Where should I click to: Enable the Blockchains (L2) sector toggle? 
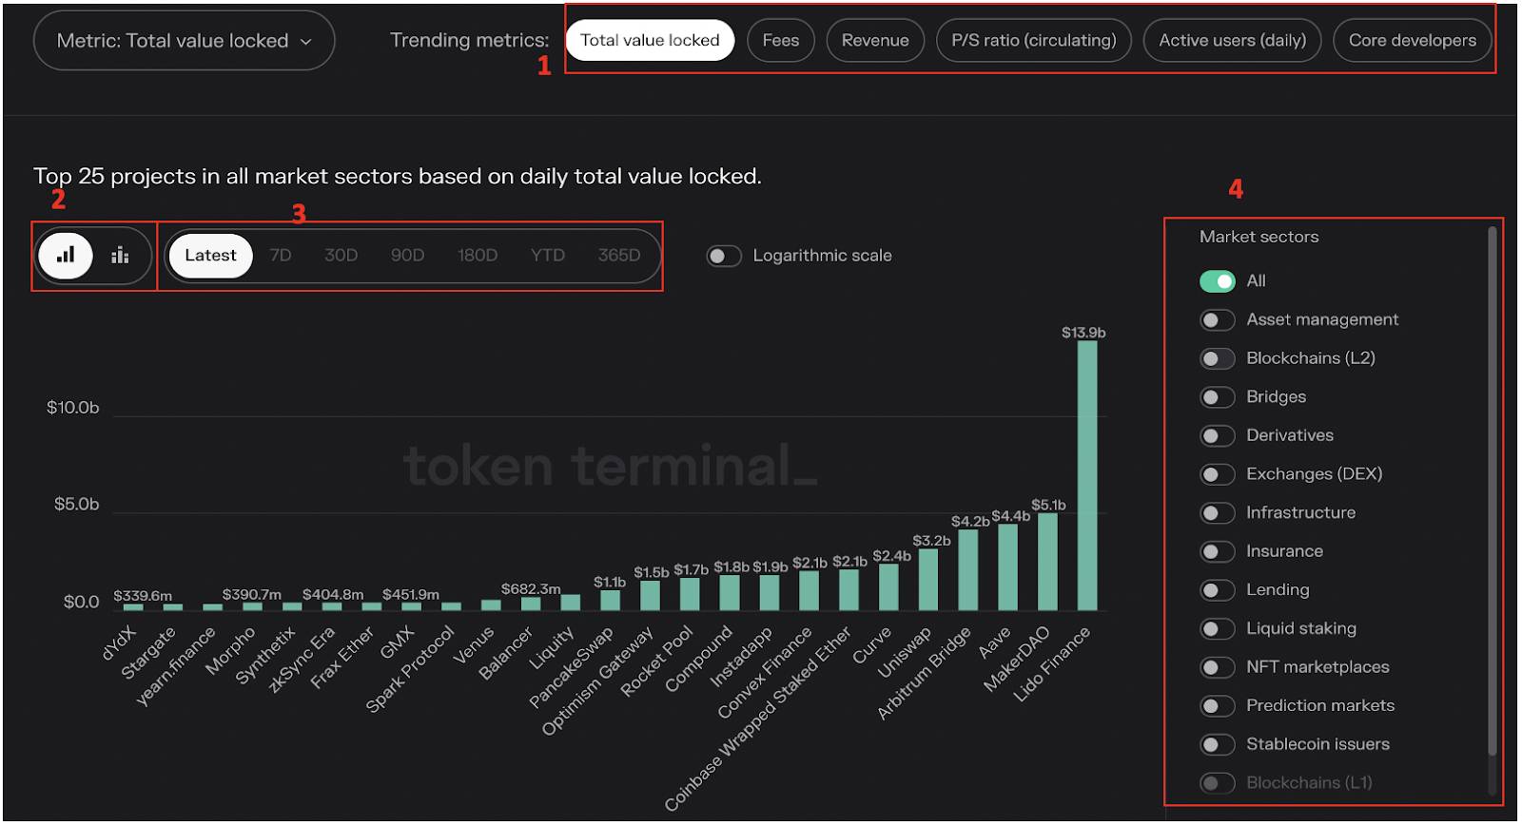[1218, 358]
